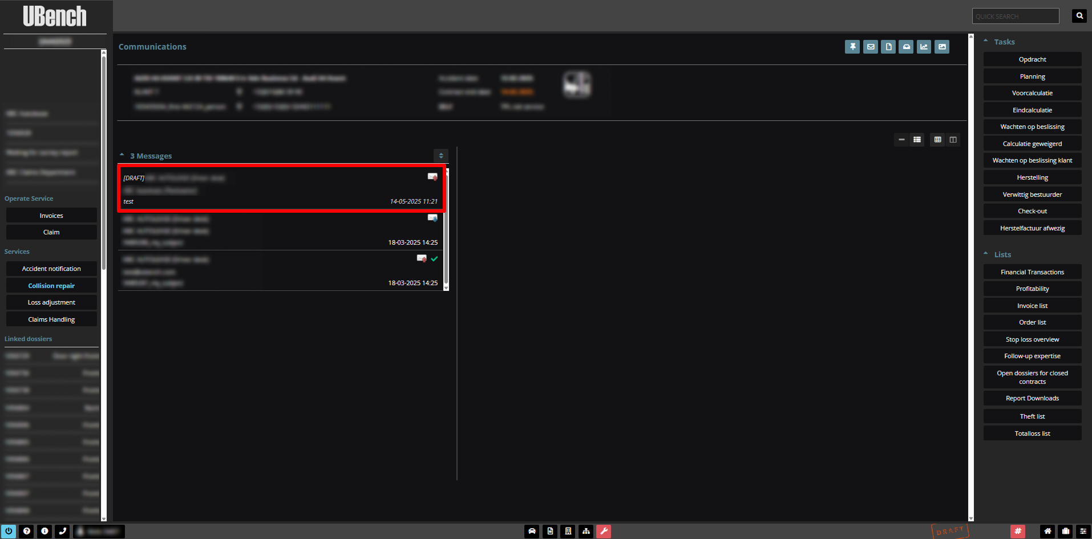Click the pin icon in Communications toolbar

(x=852, y=47)
